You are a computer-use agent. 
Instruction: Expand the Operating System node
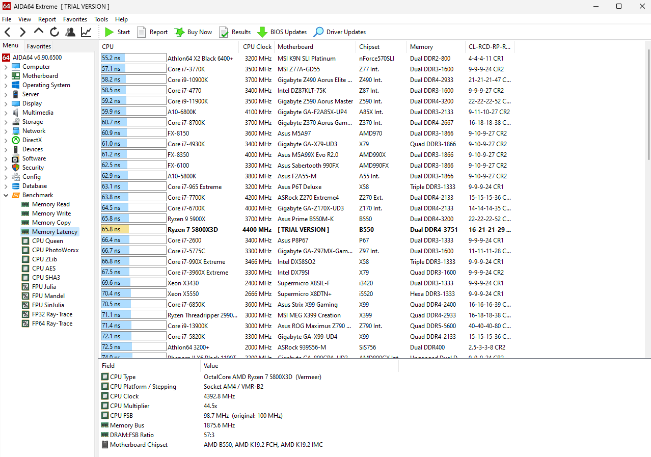(6, 85)
